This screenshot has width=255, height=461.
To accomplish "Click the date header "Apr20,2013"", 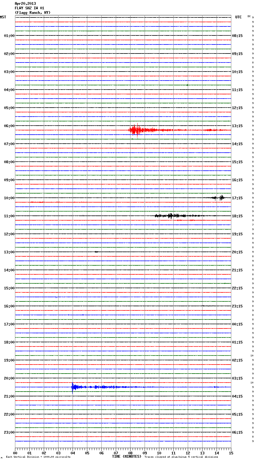I will (25, 4).
